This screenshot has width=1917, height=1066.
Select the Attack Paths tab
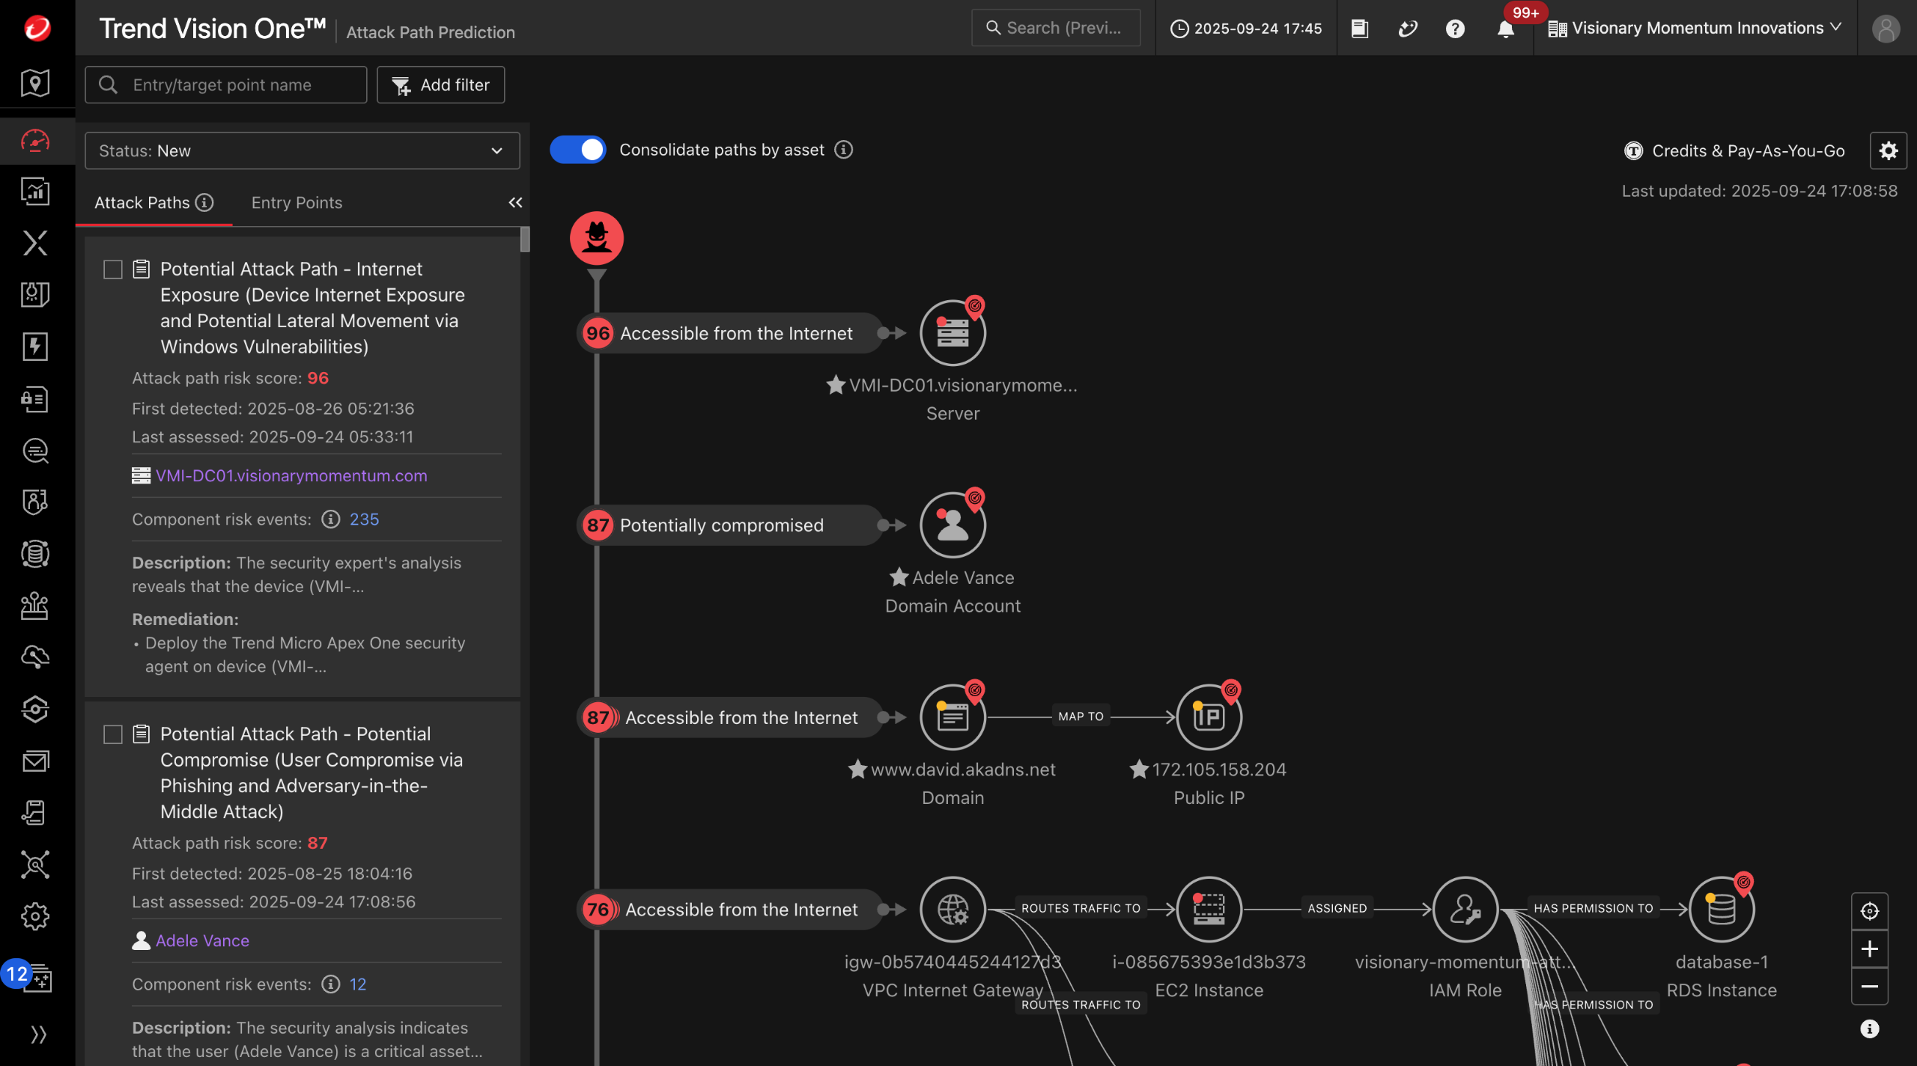tap(142, 203)
